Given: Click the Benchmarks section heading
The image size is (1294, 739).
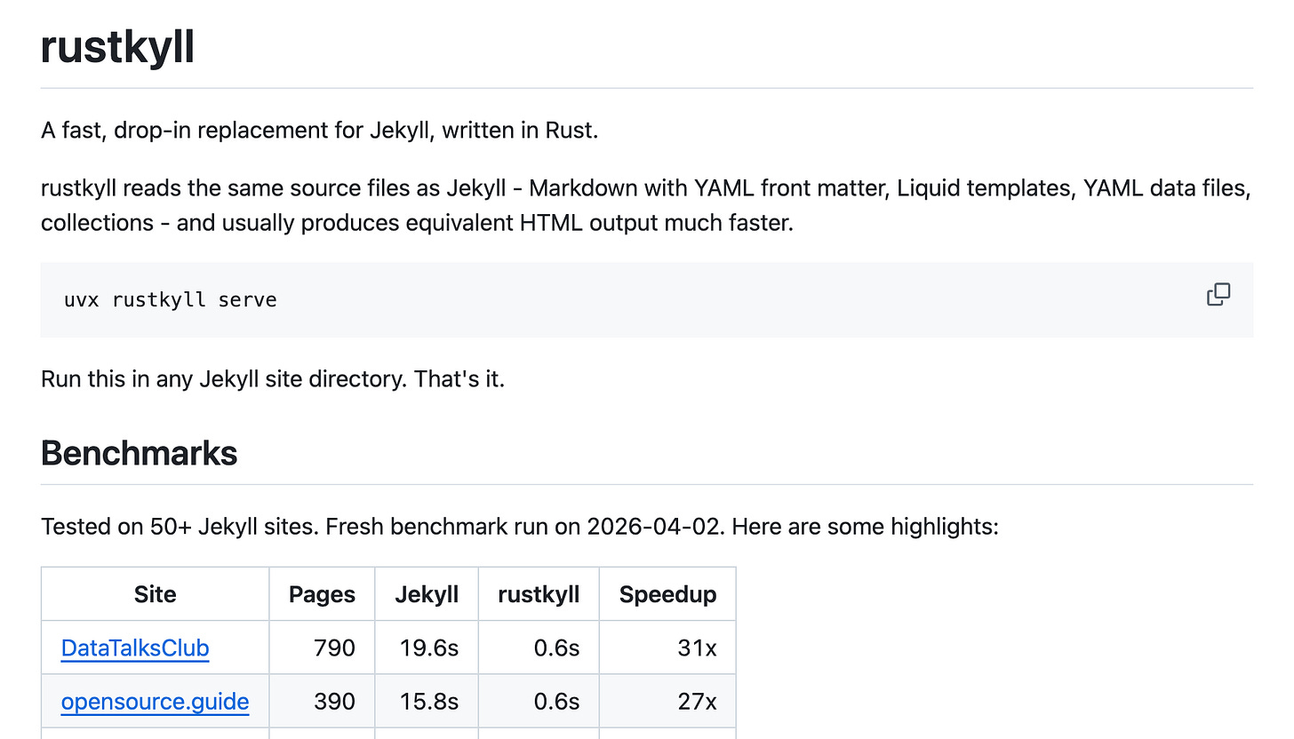Looking at the screenshot, I should [x=139, y=453].
